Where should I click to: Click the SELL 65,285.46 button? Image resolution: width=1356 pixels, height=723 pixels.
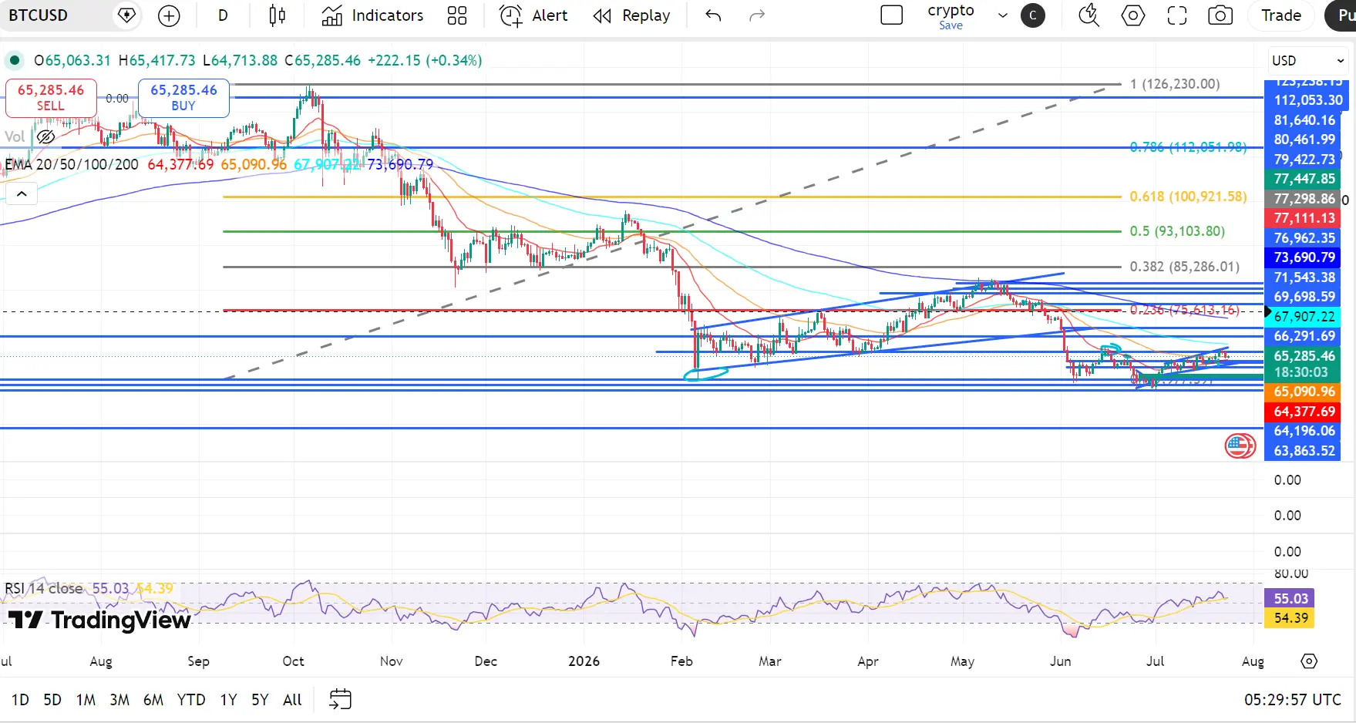pyautogui.click(x=51, y=98)
